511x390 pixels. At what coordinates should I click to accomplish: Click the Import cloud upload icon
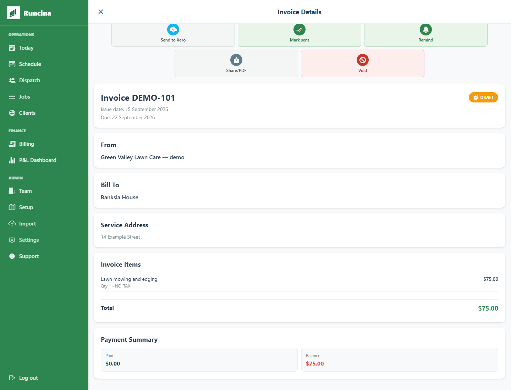point(12,224)
